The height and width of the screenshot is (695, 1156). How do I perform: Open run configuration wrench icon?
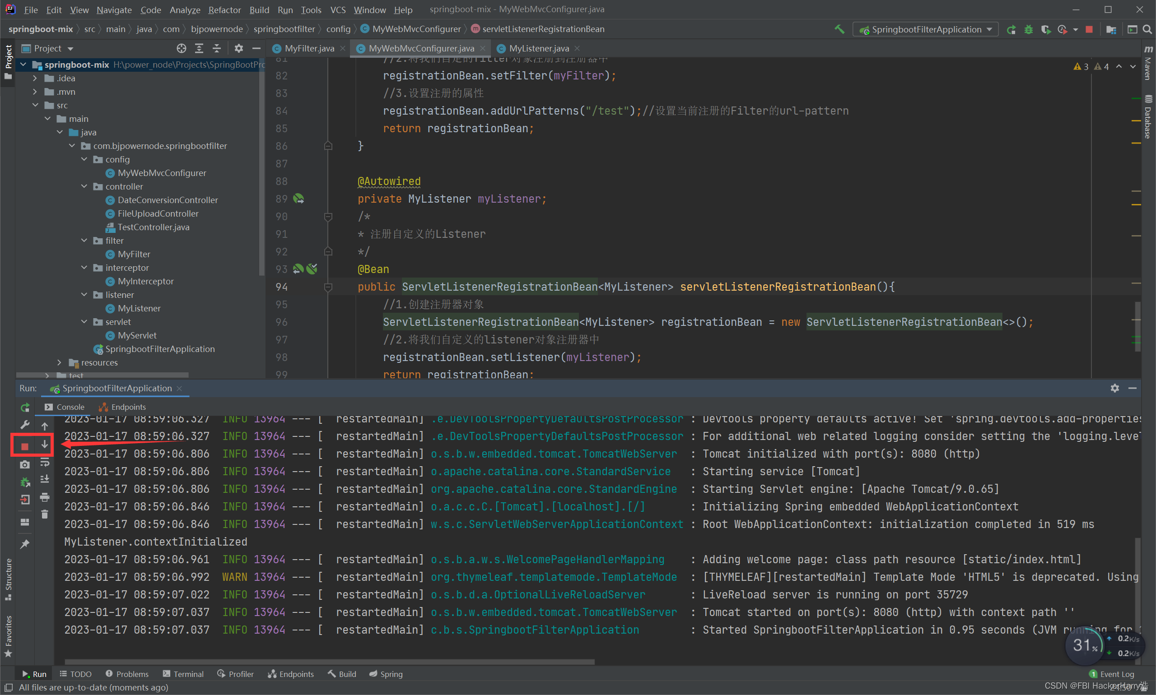pos(25,425)
